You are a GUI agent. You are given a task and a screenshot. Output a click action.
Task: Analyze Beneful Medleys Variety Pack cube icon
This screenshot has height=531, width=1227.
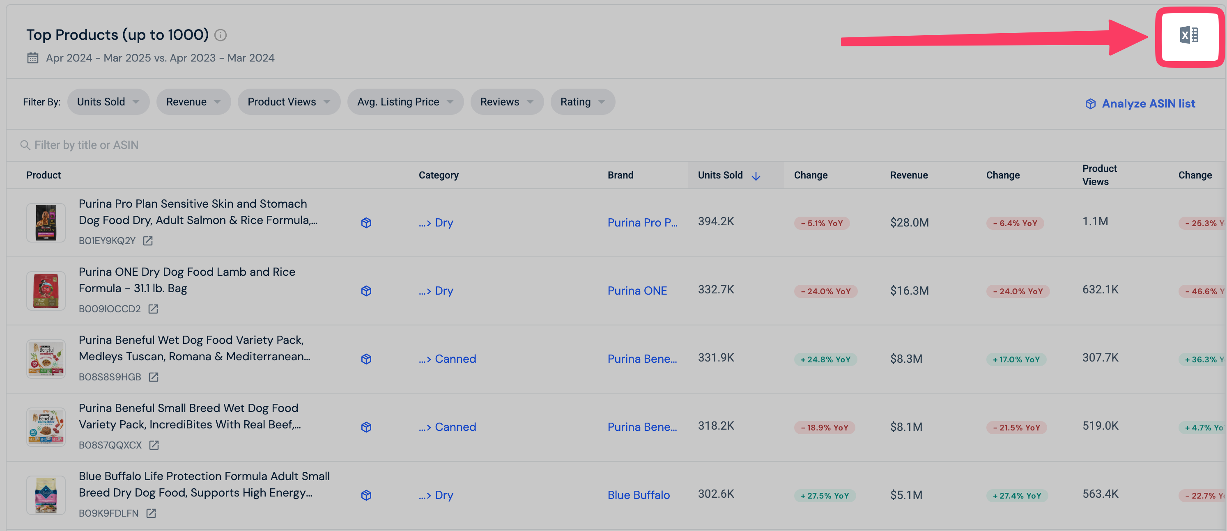click(x=366, y=359)
